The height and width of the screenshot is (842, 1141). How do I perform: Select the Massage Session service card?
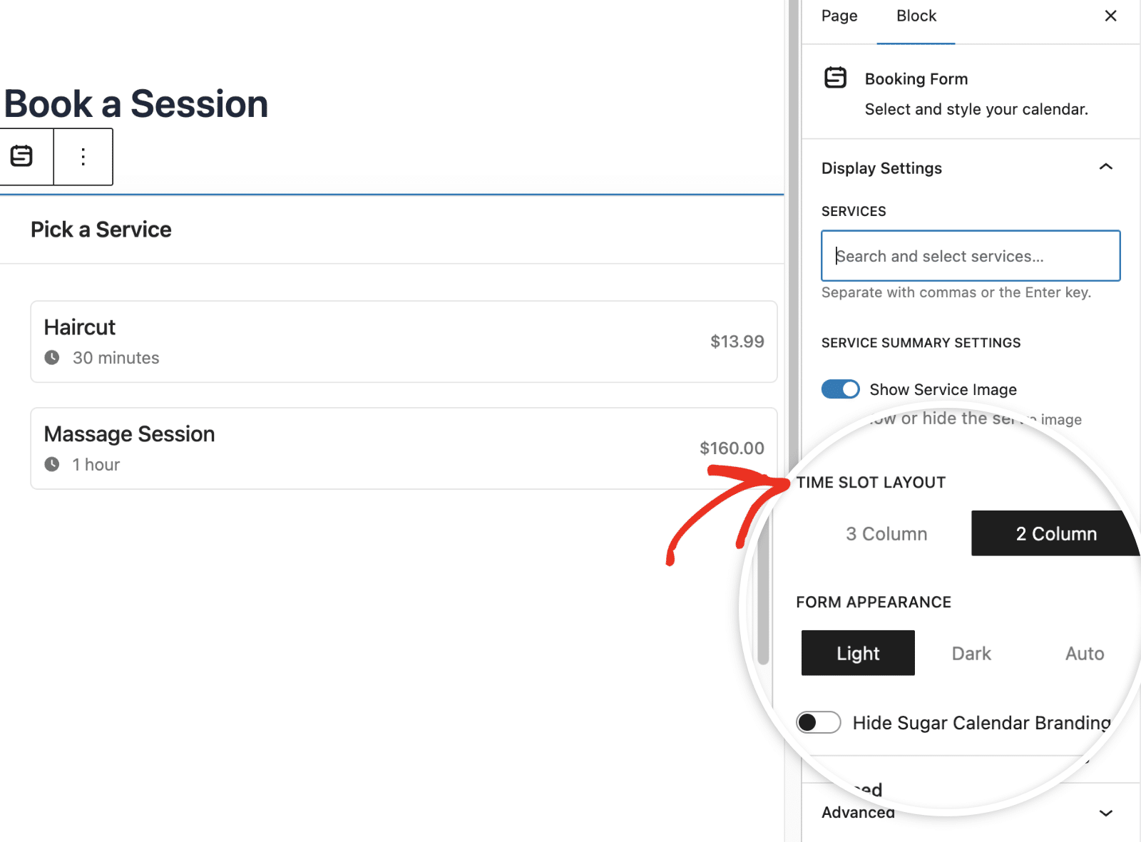[403, 448]
